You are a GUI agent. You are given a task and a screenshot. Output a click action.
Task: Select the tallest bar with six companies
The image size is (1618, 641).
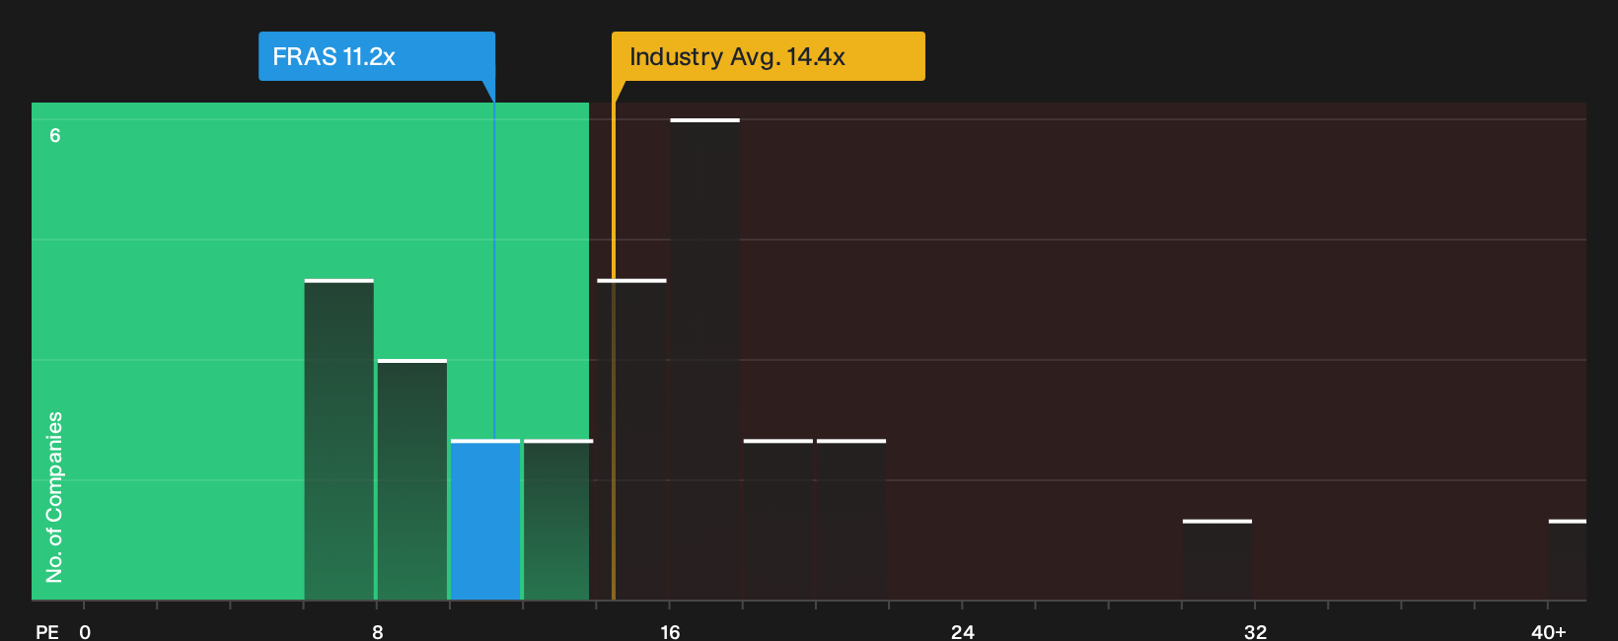tap(704, 359)
